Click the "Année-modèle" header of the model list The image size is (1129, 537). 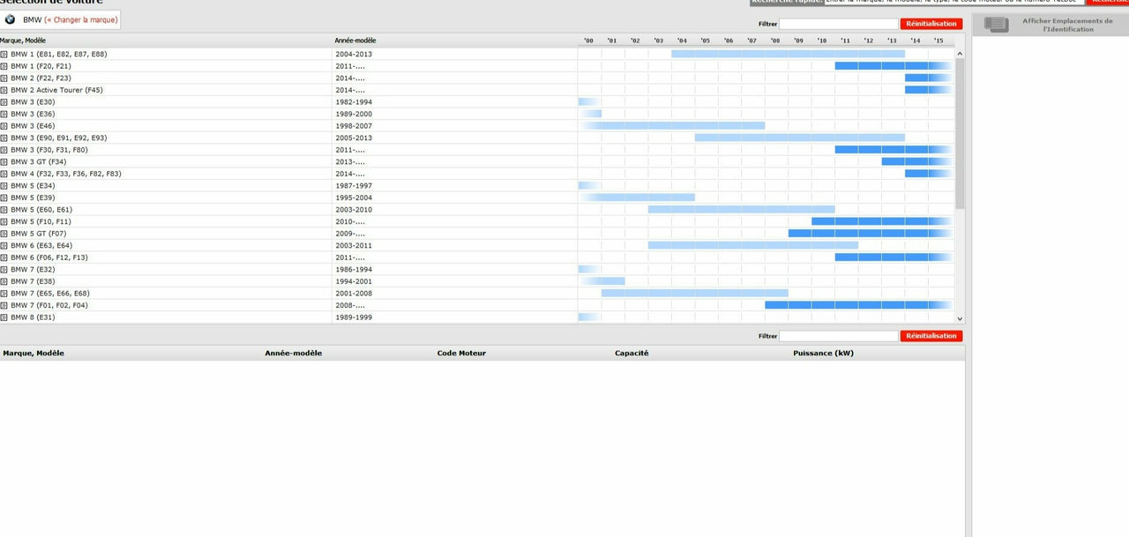(355, 41)
